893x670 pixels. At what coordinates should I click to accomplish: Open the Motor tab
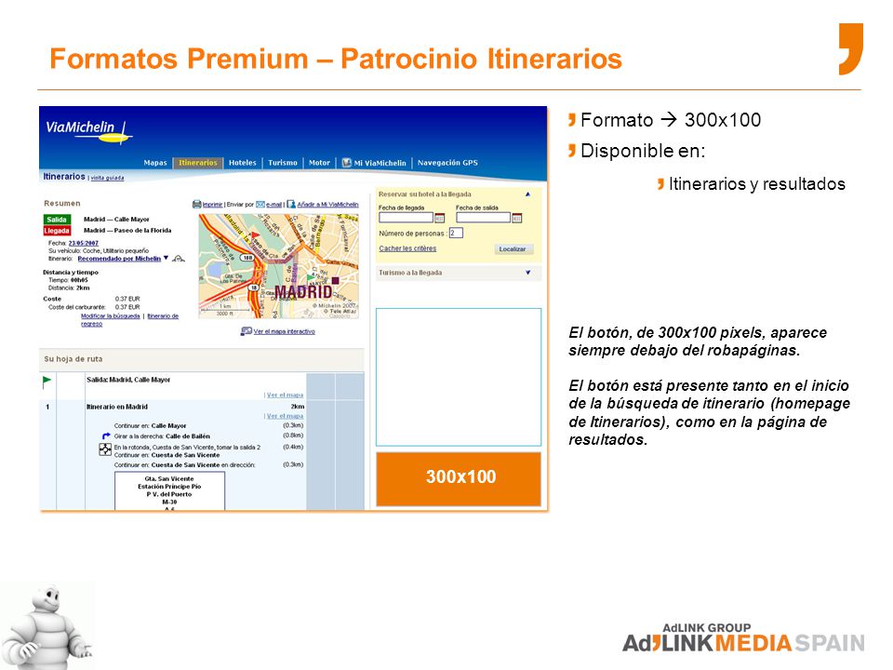pos(319,163)
